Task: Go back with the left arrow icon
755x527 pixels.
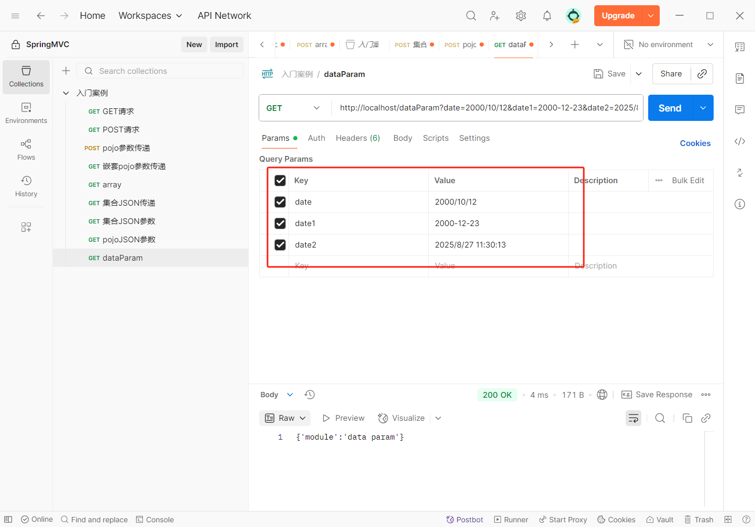Action: [41, 16]
